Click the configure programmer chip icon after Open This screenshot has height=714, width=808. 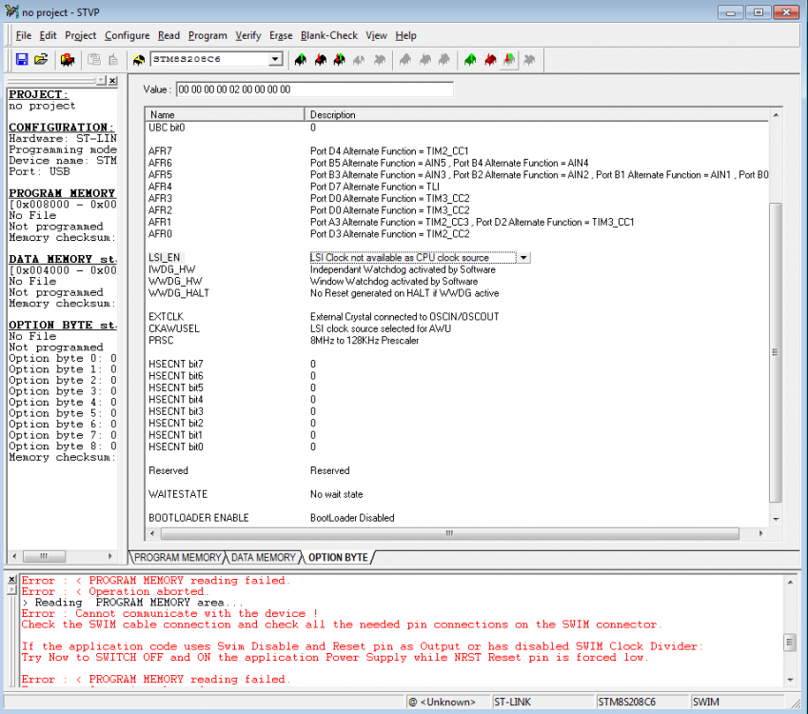pos(68,59)
